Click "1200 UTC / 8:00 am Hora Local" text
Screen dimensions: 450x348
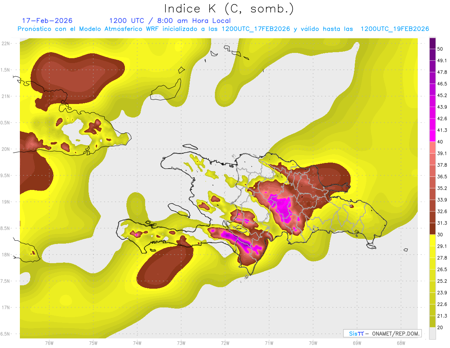[170, 21]
